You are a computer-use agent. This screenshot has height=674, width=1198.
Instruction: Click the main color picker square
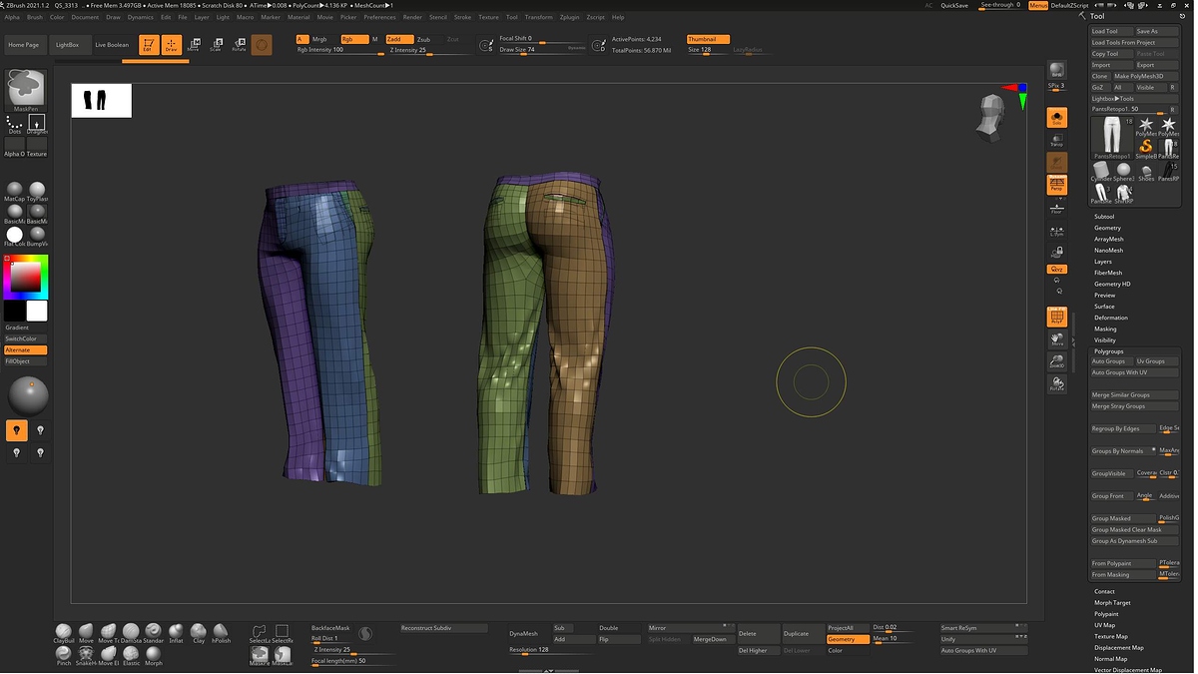coord(26,277)
